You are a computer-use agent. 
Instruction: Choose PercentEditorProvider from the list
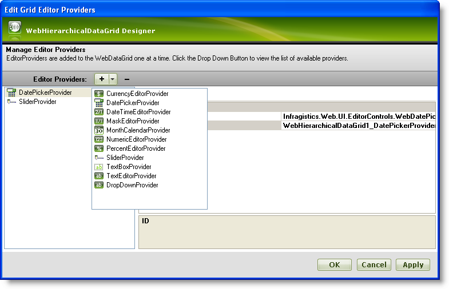coord(136,148)
